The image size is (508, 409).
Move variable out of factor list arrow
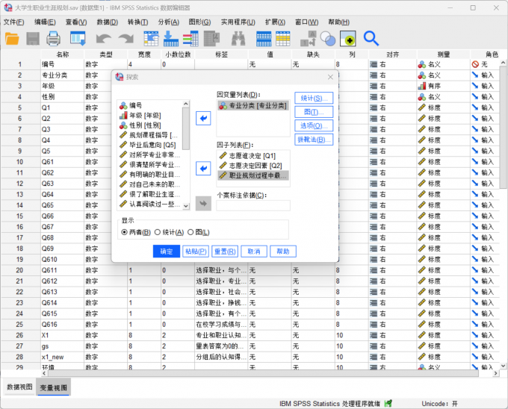pyautogui.click(x=203, y=168)
